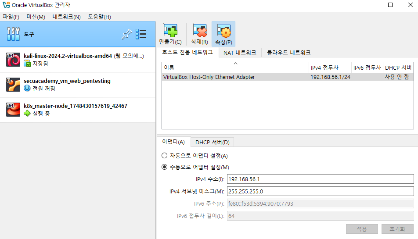Click the 전원 꺼짐 power off icon
Screen dimensions: 418x239
tap(27, 88)
